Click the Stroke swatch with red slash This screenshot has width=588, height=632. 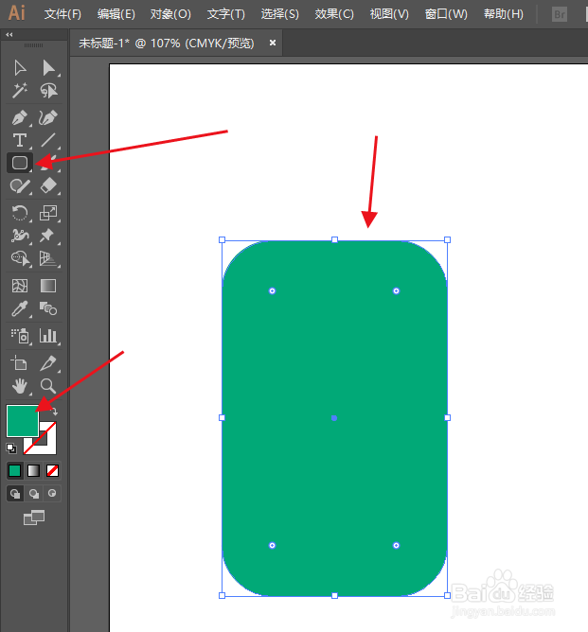point(47,446)
